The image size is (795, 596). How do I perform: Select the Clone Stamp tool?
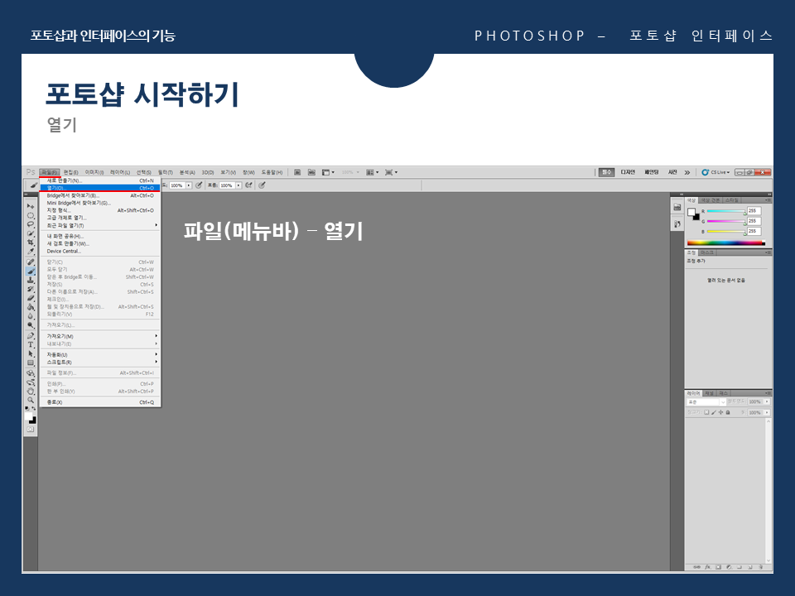pyautogui.click(x=31, y=281)
